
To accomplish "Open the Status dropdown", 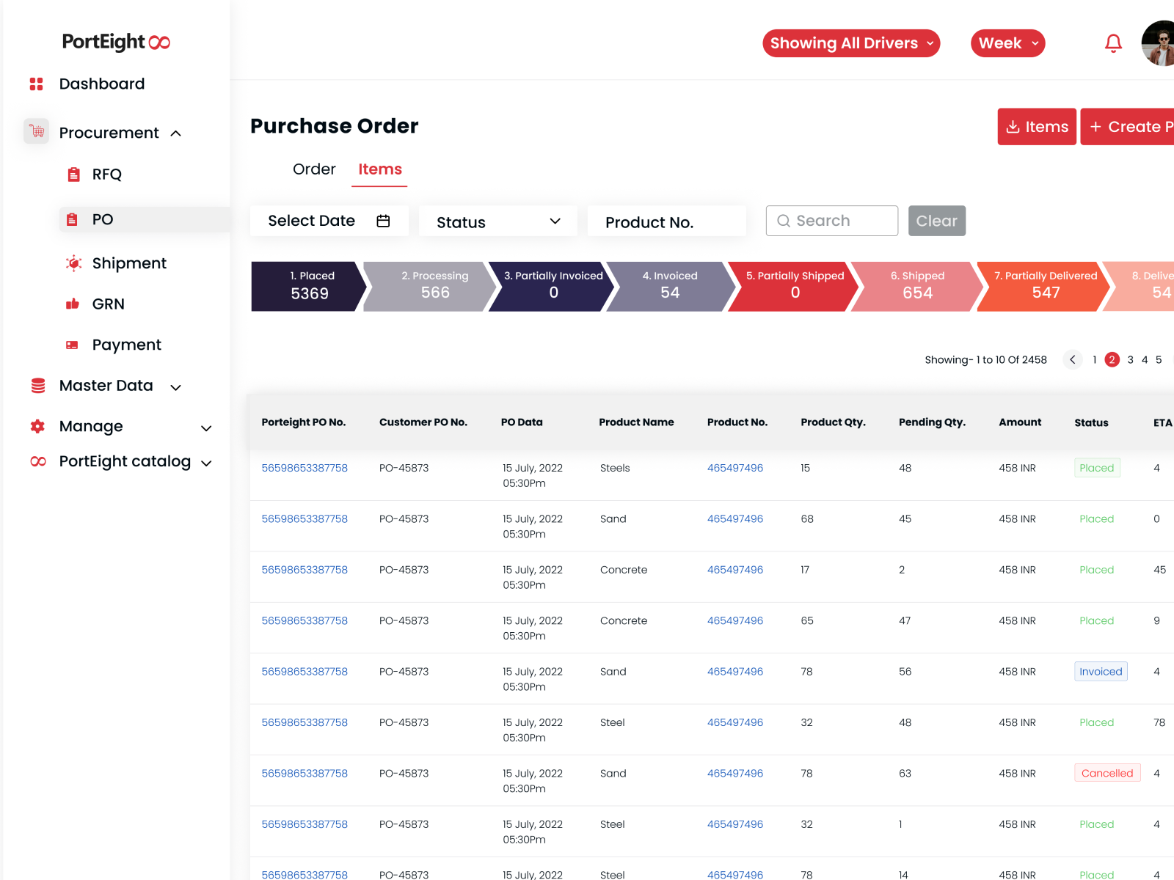I will coord(497,221).
